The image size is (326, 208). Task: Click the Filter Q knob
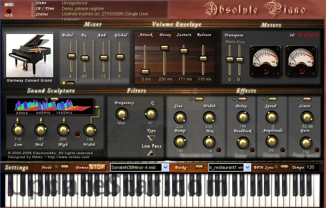point(150,114)
